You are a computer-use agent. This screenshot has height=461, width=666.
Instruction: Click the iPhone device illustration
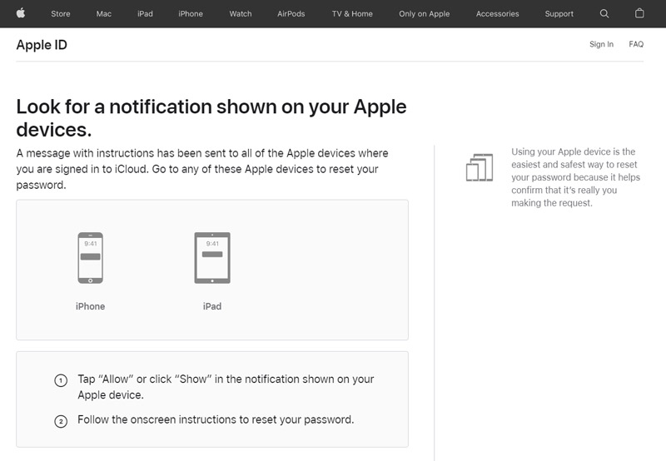pyautogui.click(x=90, y=258)
